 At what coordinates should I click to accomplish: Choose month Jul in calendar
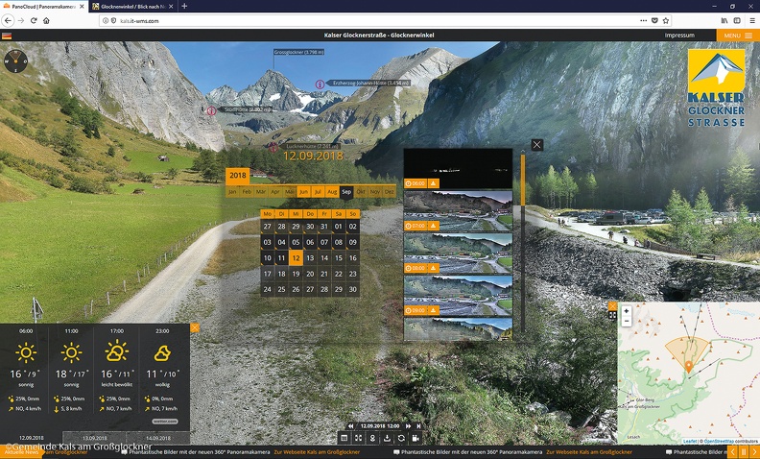click(x=318, y=192)
